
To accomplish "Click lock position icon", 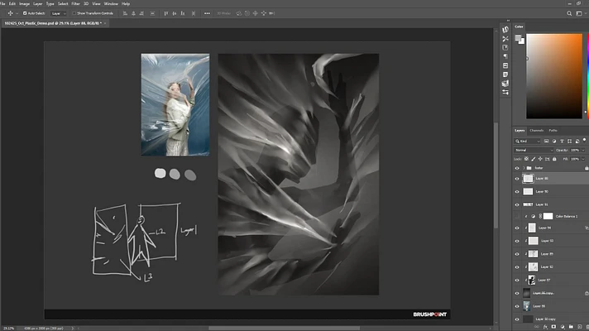I will (x=540, y=159).
